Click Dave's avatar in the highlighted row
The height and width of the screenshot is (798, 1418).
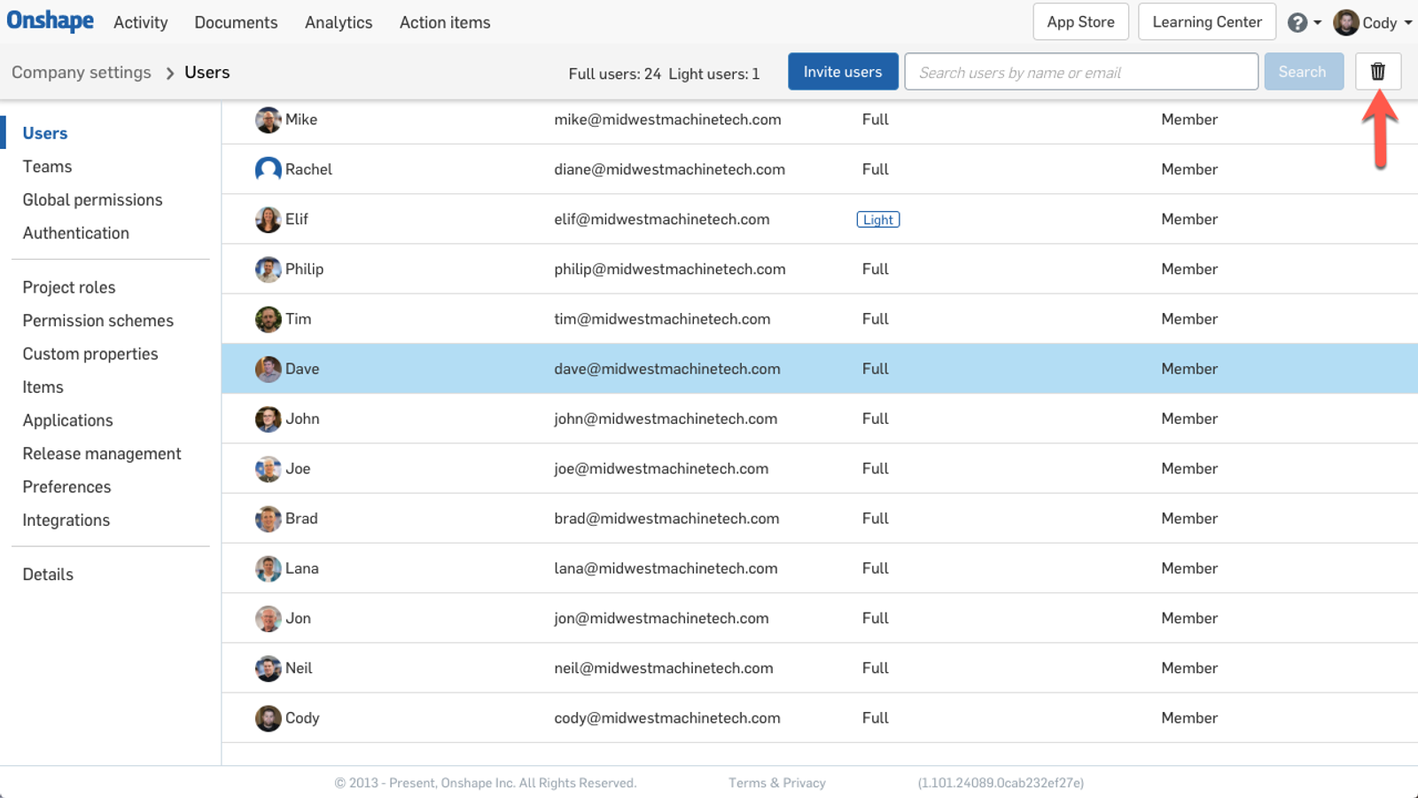click(268, 369)
